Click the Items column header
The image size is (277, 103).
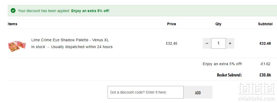point(13,24)
